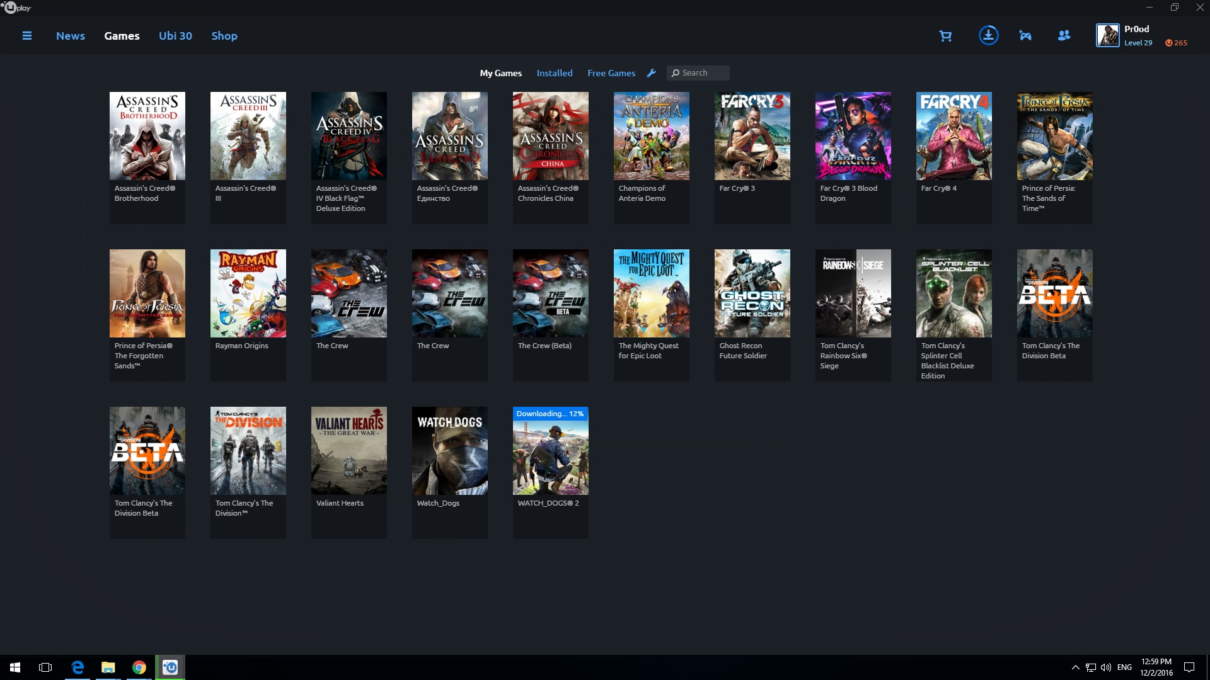Open the downloads icon
This screenshot has width=1210, height=680.
[x=988, y=35]
